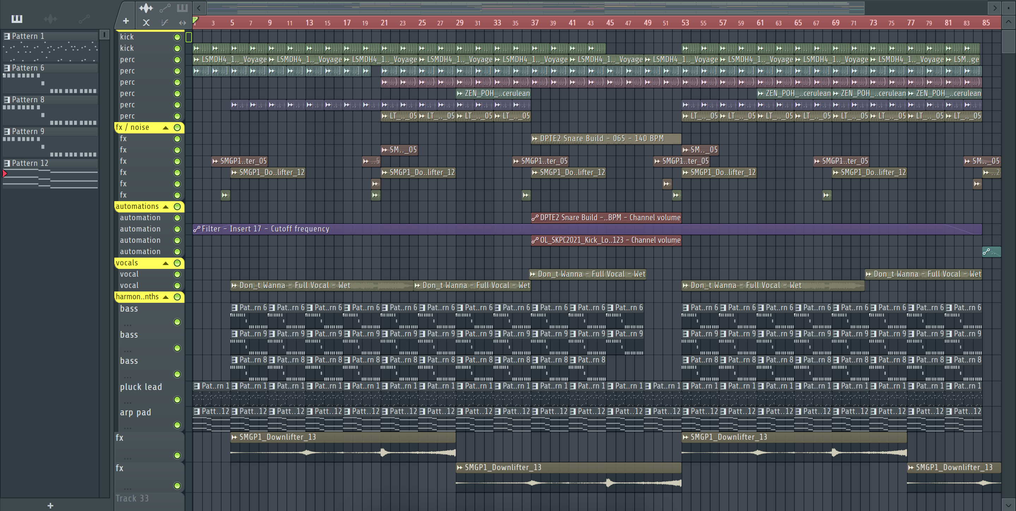Click the curve icon in playlist header
The height and width of the screenshot is (511, 1016).
pyautogui.click(x=164, y=23)
